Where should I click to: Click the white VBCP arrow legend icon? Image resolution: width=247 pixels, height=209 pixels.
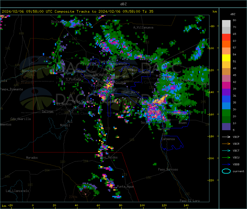[x=226, y=137]
